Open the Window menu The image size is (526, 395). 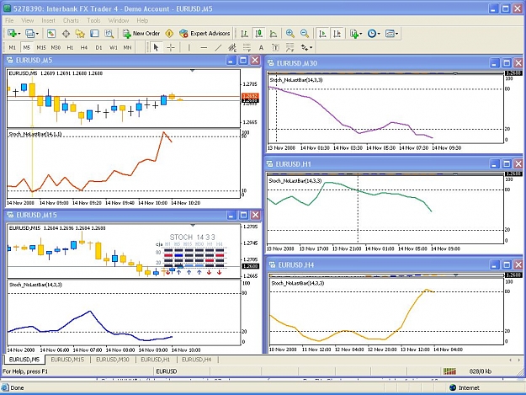(119, 20)
